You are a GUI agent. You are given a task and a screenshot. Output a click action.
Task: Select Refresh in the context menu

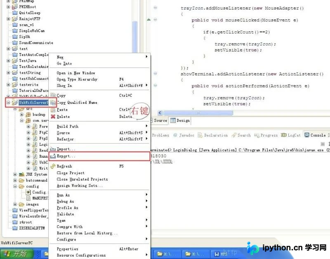tap(99, 166)
